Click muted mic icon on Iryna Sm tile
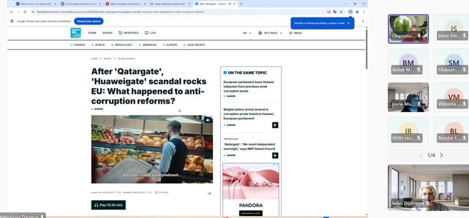 point(464,36)
